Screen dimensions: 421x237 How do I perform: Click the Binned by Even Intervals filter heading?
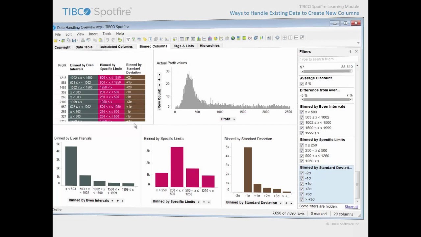pos(323,107)
